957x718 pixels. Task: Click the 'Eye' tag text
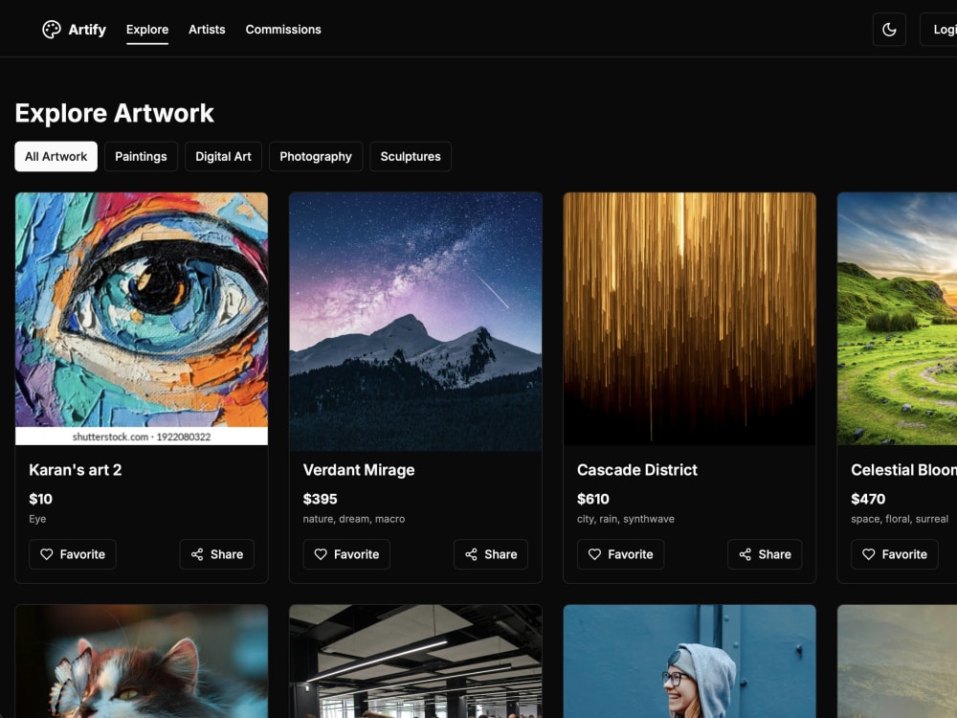pos(37,519)
